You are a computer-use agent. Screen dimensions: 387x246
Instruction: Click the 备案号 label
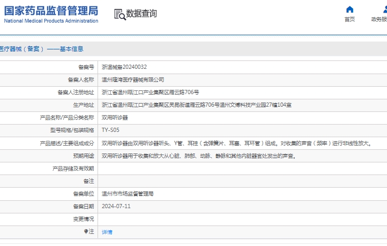(x=86, y=67)
